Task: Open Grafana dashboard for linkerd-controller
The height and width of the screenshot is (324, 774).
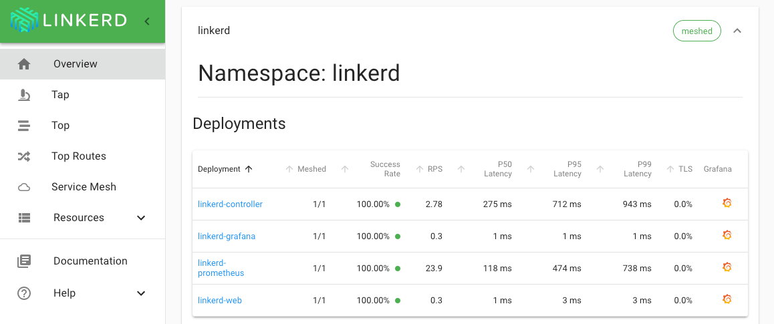Action: [727, 203]
